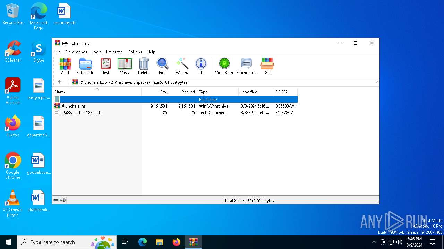The width and height of the screenshot is (444, 249).
Task: Open Firefox from the taskbar
Action: click(x=177, y=242)
